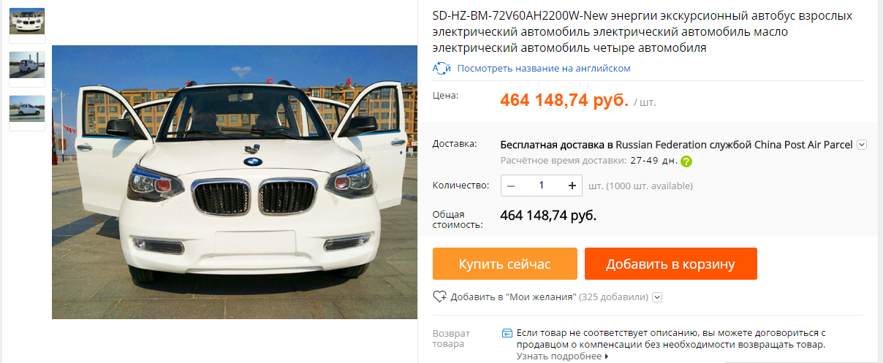Screen dimensions: 883x363
Task: Click the Добавить в "Мои желания" link text
Action: (514, 297)
